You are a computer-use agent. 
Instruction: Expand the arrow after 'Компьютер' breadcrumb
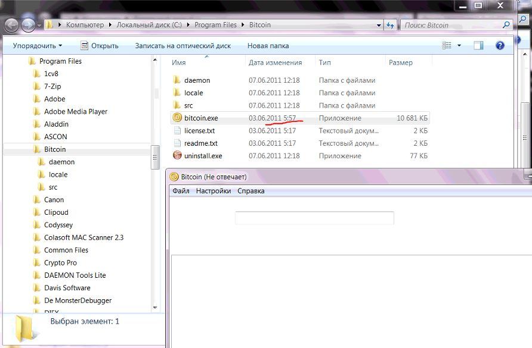110,25
